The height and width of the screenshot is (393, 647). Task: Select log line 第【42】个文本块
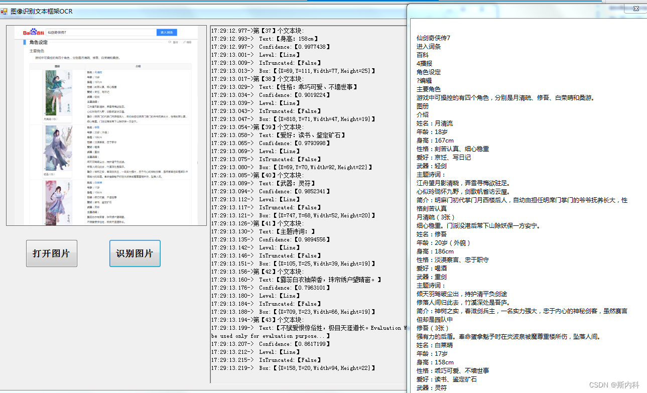coord(257,272)
